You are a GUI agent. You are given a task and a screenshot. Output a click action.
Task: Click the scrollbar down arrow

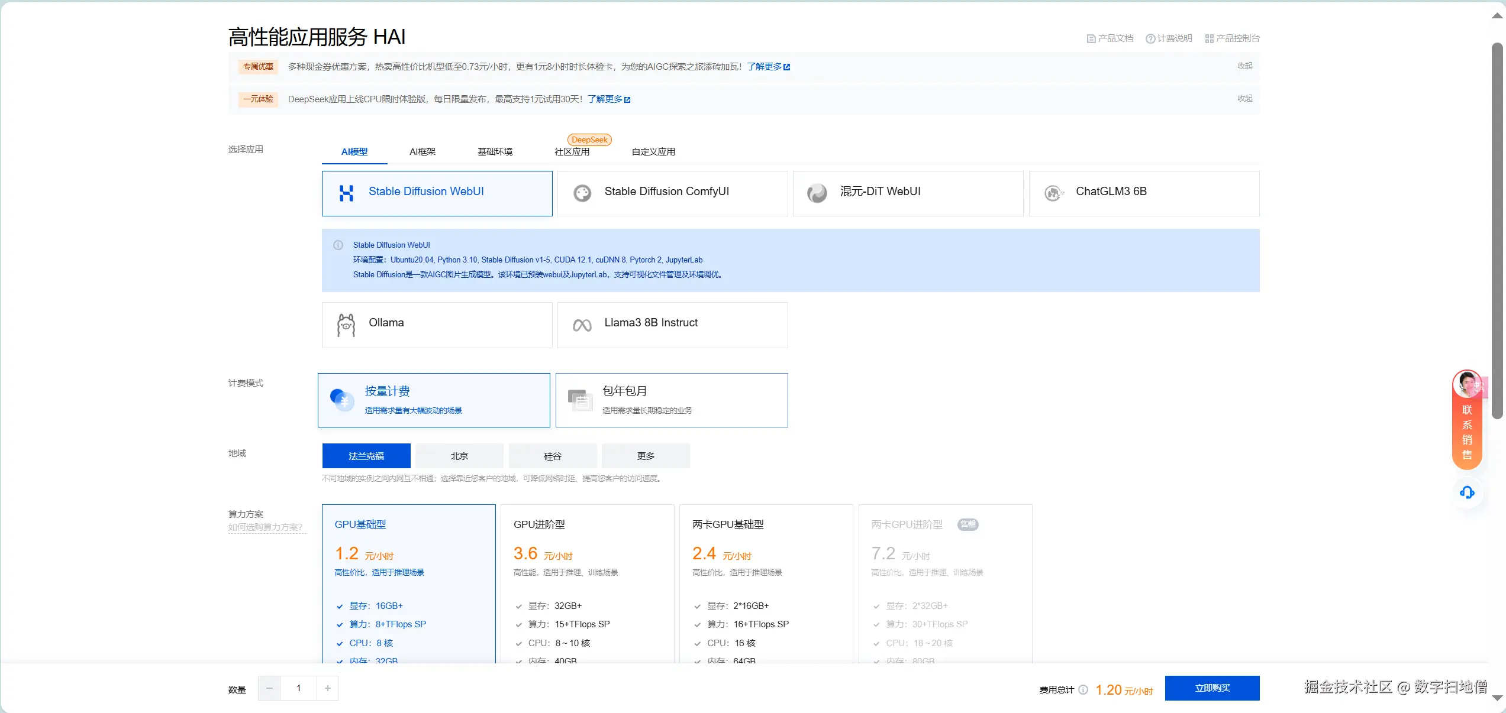1497,698
